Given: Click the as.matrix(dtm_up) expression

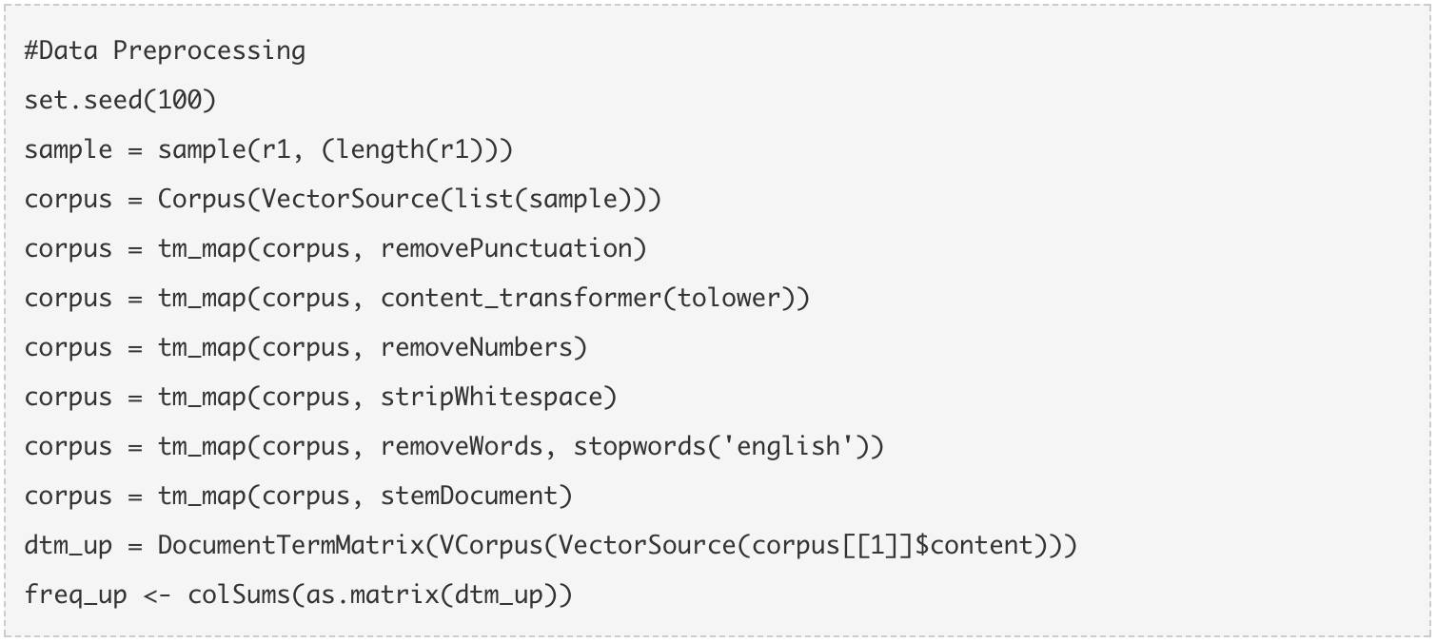Looking at the screenshot, I should (x=431, y=594).
